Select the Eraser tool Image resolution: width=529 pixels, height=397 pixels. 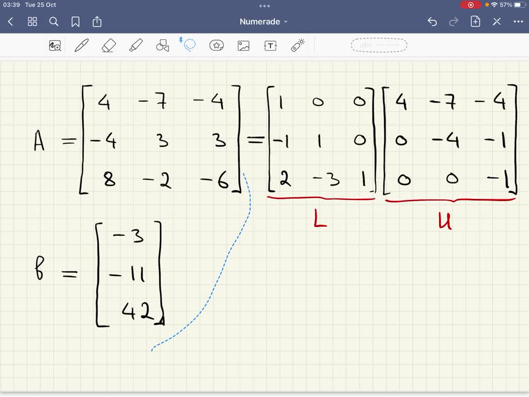108,45
